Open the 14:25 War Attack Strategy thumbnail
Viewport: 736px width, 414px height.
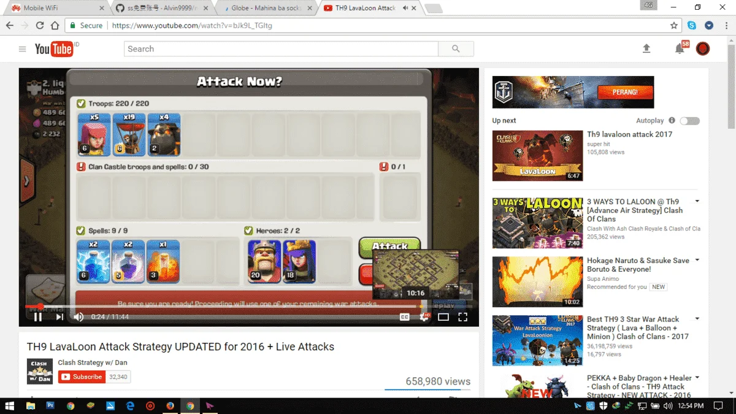coord(537,340)
